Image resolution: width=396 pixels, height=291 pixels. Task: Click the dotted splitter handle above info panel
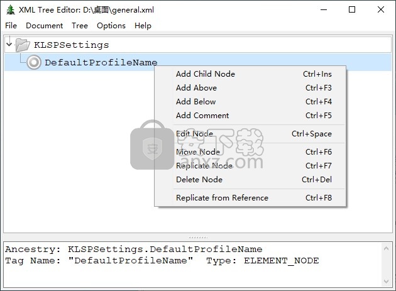tap(198, 238)
